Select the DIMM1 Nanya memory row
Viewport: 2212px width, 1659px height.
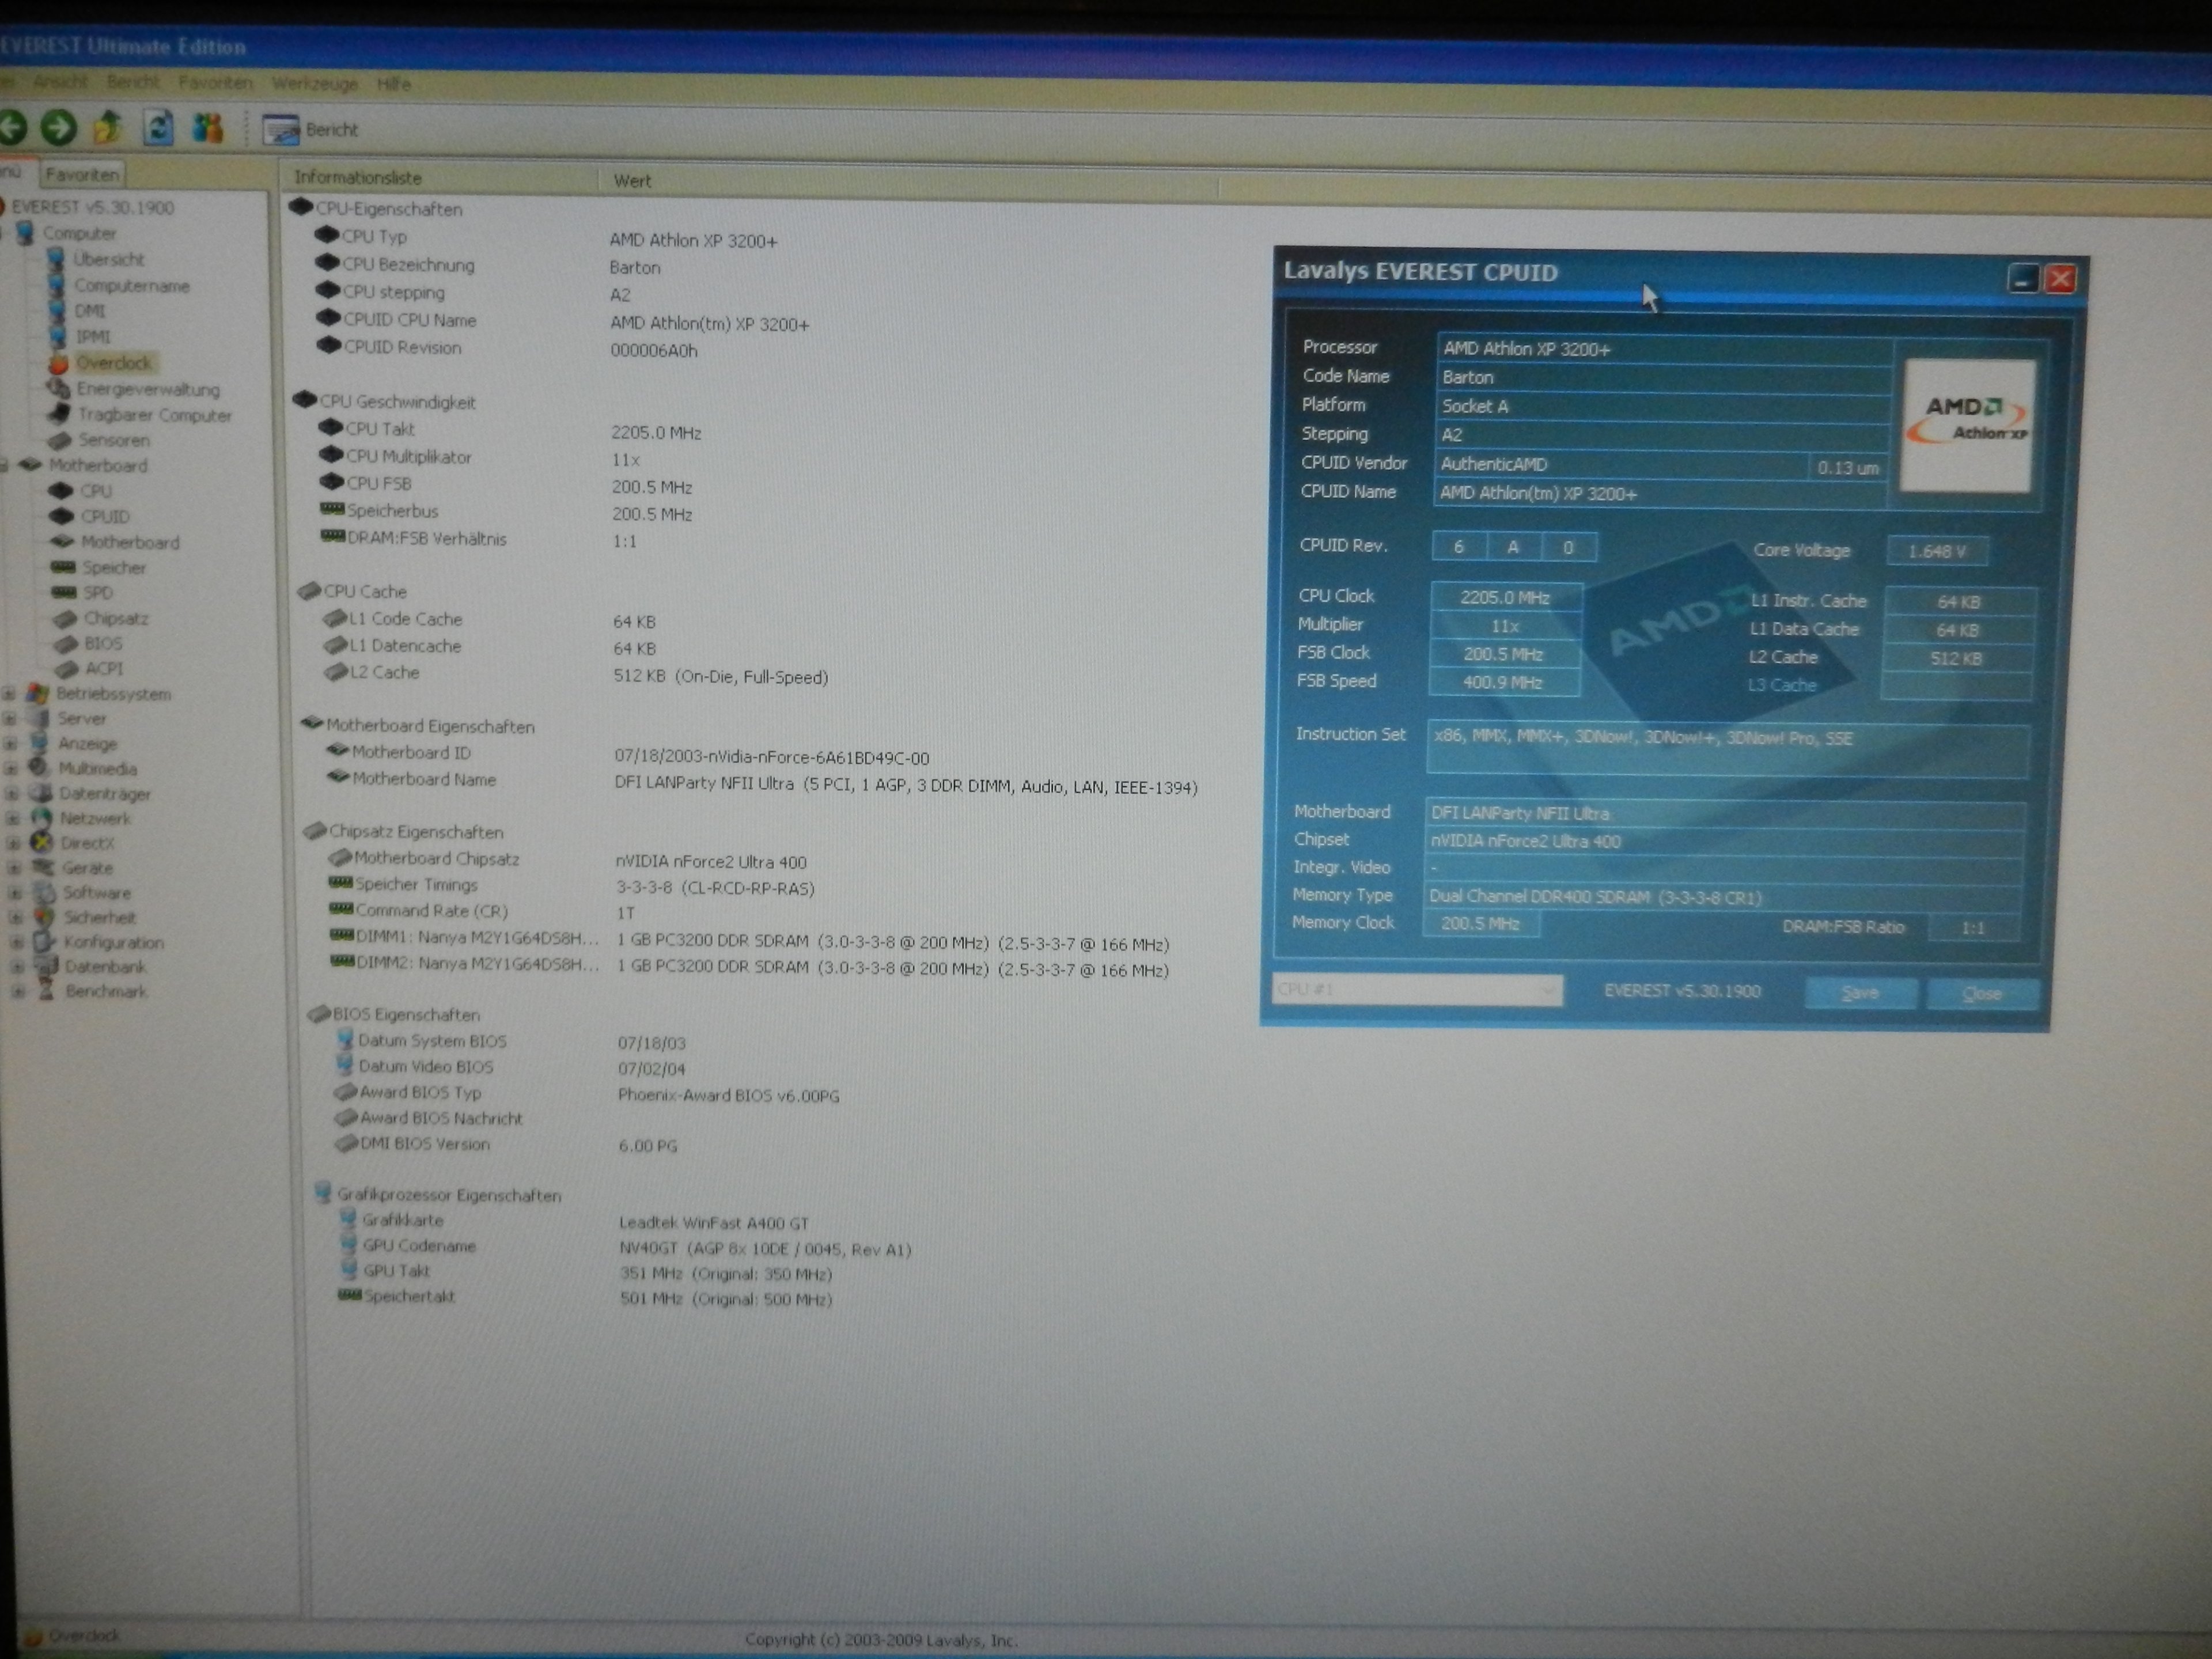point(749,941)
